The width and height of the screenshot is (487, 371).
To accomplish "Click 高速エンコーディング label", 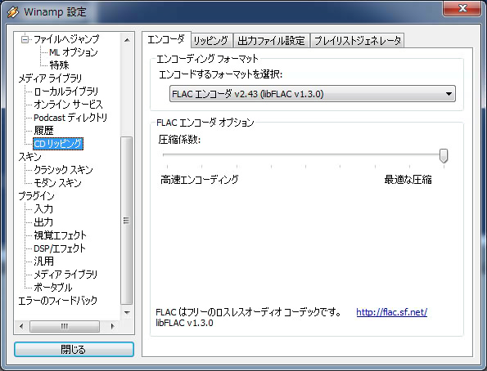I will tap(200, 179).
